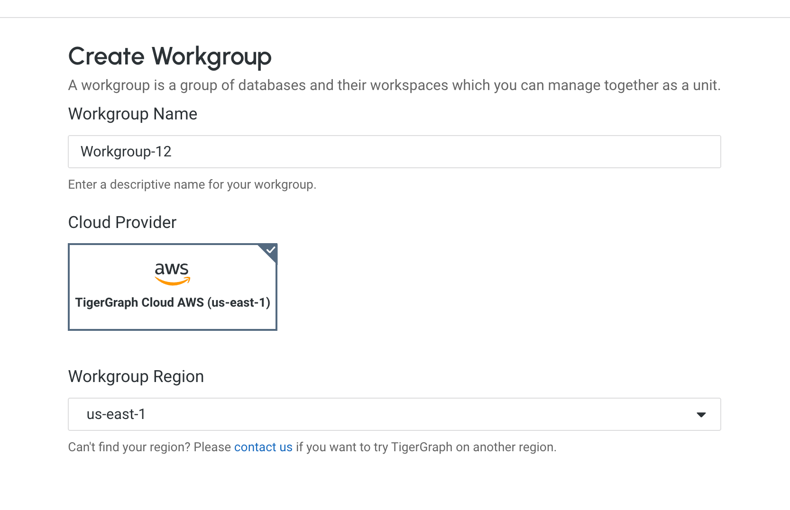
Task: Click the Cloud Provider label
Action: pos(122,222)
